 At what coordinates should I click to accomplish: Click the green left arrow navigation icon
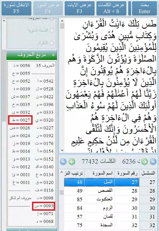(72, 162)
